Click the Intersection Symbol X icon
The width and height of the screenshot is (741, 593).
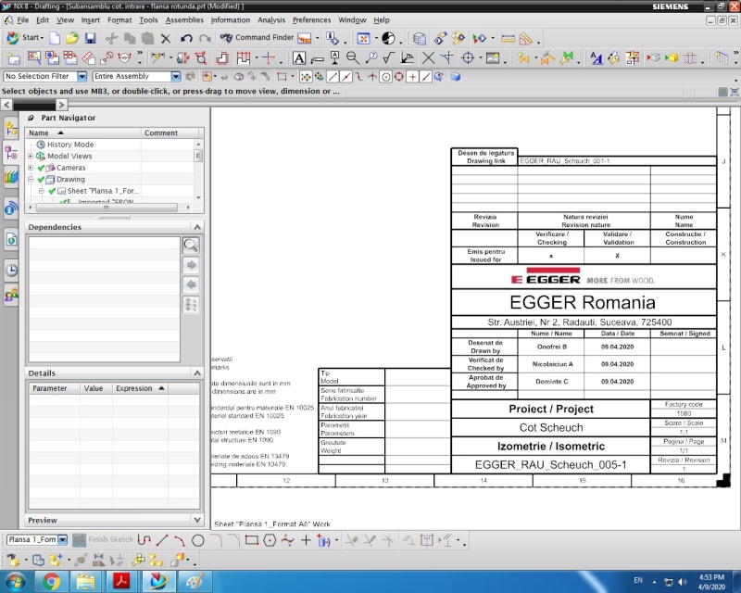[428, 58]
